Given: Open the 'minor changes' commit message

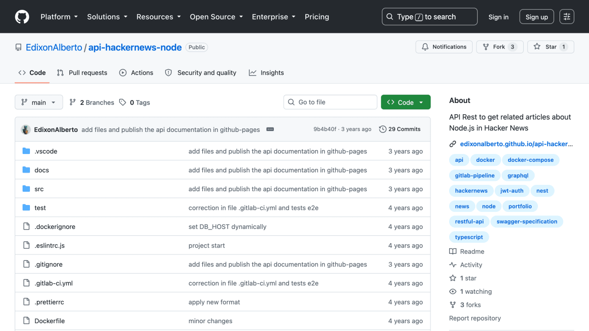Looking at the screenshot, I should tap(210, 321).
